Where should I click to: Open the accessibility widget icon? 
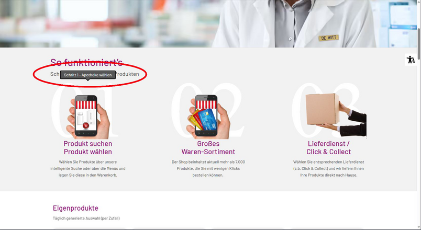tap(411, 60)
